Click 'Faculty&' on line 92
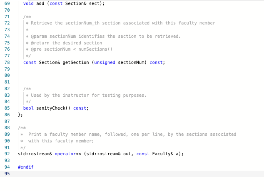The image size is (264, 191). pos(163,154)
